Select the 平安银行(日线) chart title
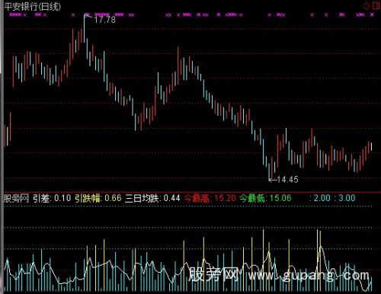The height and width of the screenshot is (294, 381). (x=33, y=6)
